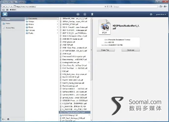Click the upload icon in the iDisk toolbar
The image size is (169, 122).
[x=78, y=14]
